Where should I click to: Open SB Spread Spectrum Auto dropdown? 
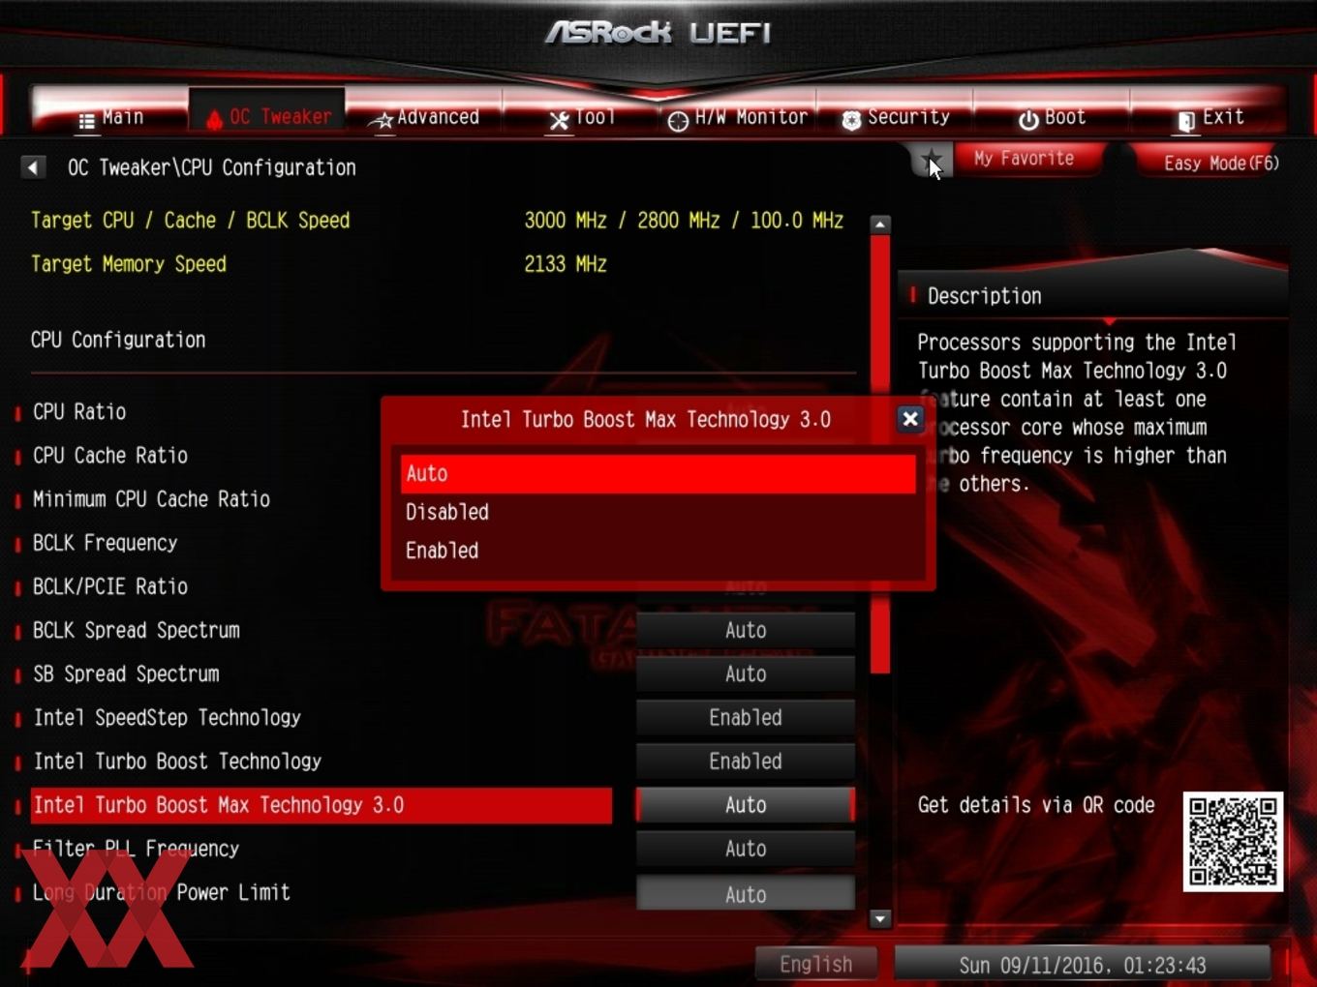(x=746, y=673)
